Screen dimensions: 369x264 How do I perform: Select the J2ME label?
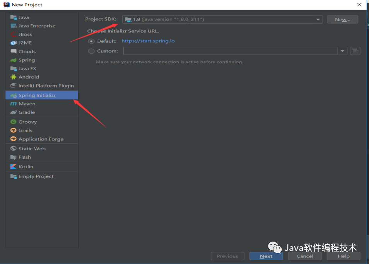[x=25, y=43]
